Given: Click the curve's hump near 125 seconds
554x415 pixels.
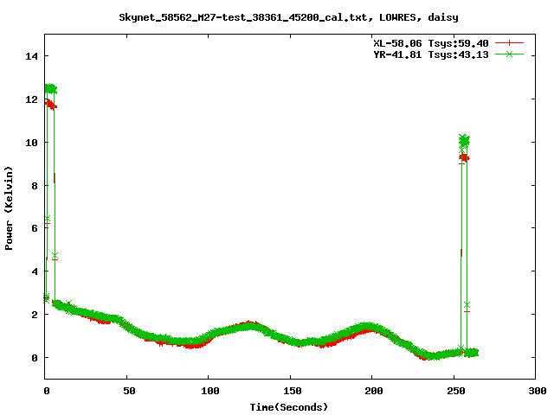Looking at the screenshot, I should point(249,325).
